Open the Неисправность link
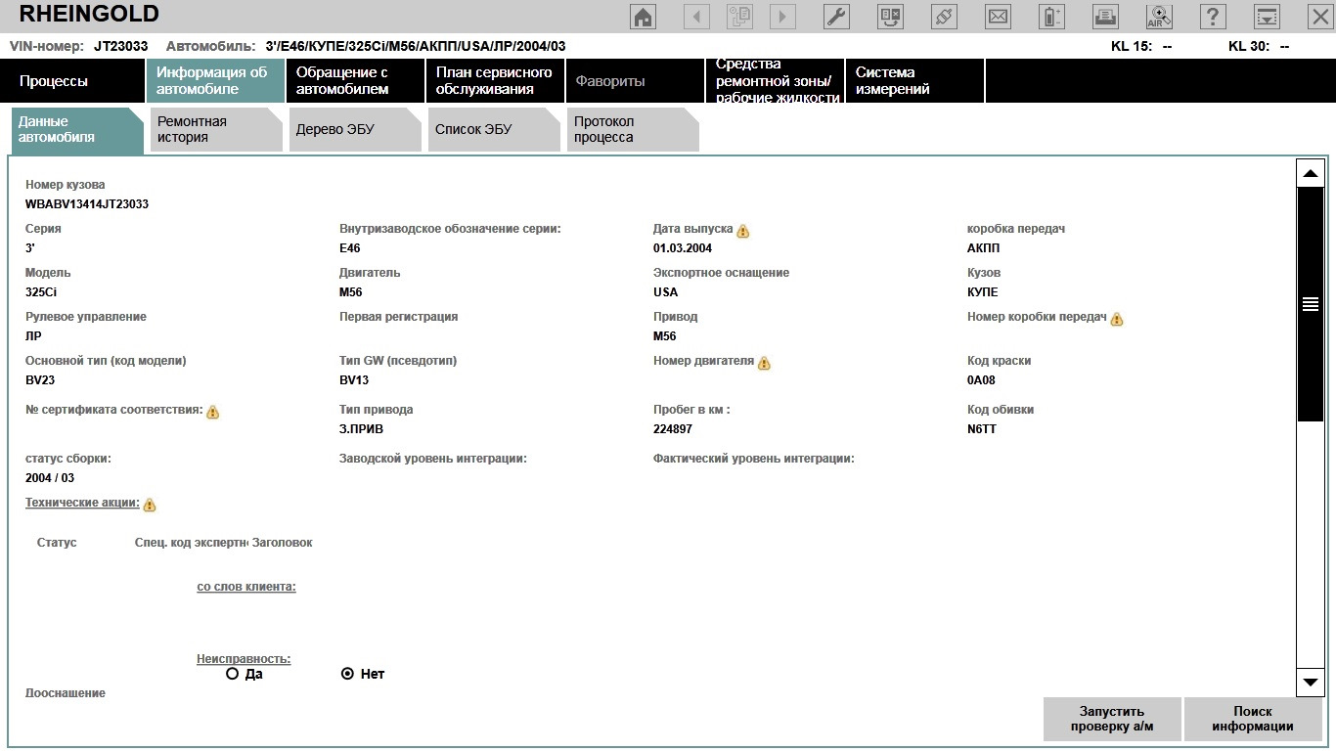The height and width of the screenshot is (751, 1336). [244, 659]
